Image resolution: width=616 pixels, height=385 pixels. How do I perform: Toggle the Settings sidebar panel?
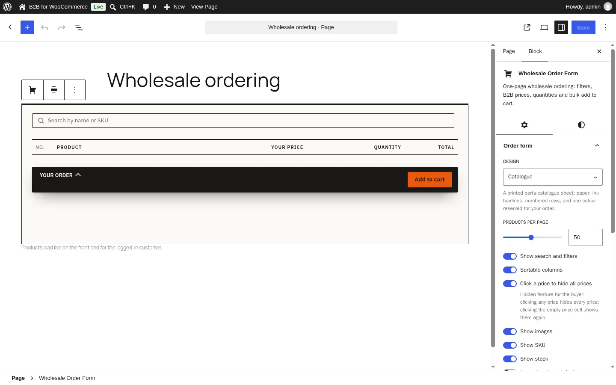coord(561,27)
